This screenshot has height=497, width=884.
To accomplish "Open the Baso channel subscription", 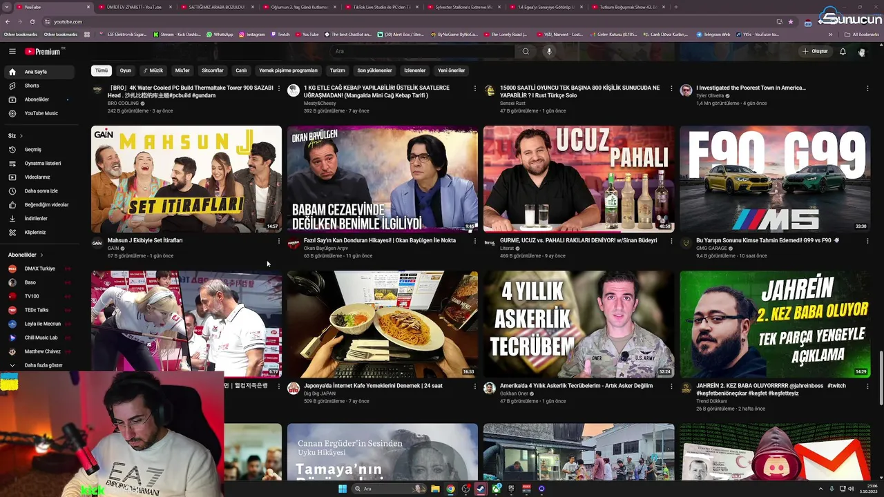I will (40, 282).
